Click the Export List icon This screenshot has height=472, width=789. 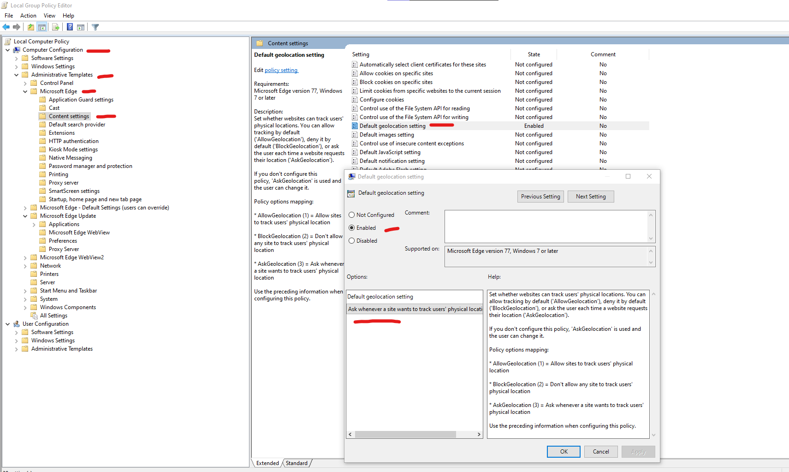tap(56, 27)
